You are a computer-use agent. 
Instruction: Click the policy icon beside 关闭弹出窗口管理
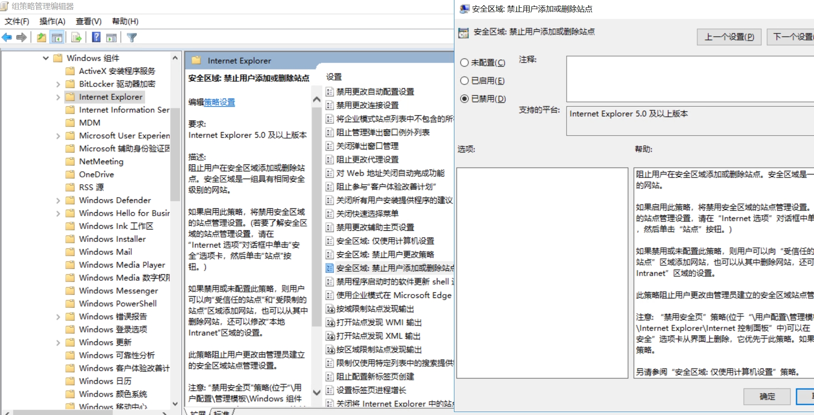330,146
